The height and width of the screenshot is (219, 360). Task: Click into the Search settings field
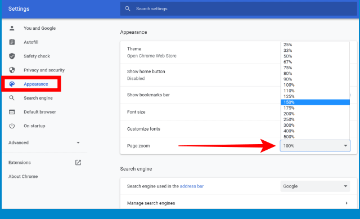tap(238, 9)
